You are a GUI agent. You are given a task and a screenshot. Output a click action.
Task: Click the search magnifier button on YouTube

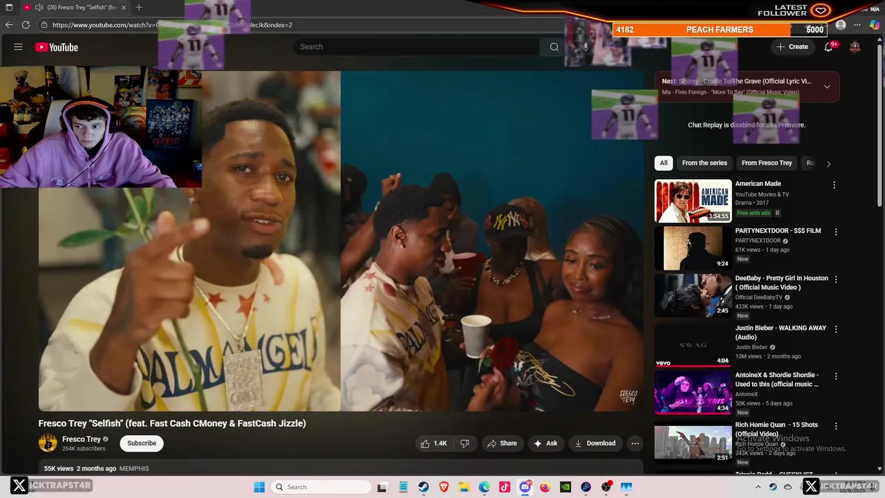pyautogui.click(x=554, y=47)
